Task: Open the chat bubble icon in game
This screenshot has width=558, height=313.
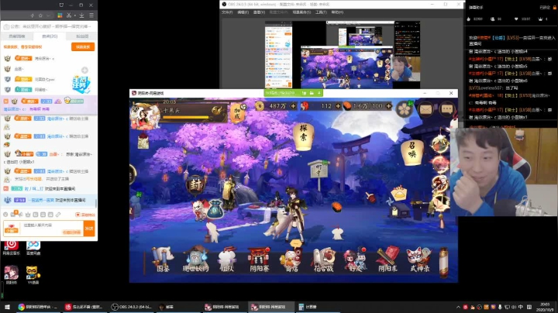Action: coord(447,108)
